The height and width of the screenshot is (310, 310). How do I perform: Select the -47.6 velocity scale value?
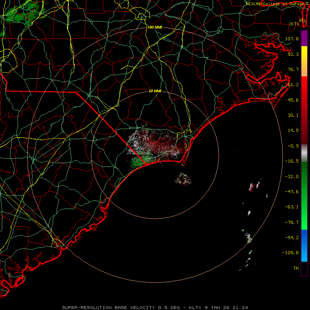(292, 192)
